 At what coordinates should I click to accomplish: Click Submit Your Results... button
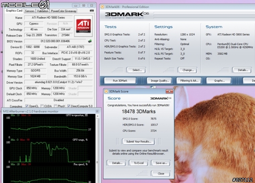click(139, 142)
